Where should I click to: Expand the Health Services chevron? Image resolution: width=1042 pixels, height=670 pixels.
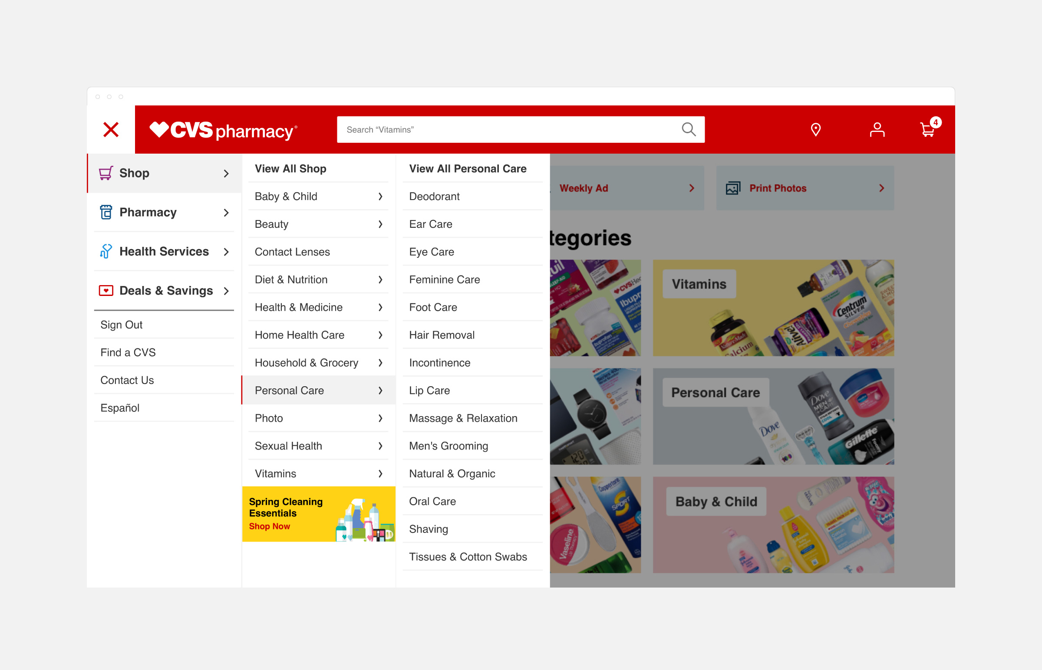226,252
